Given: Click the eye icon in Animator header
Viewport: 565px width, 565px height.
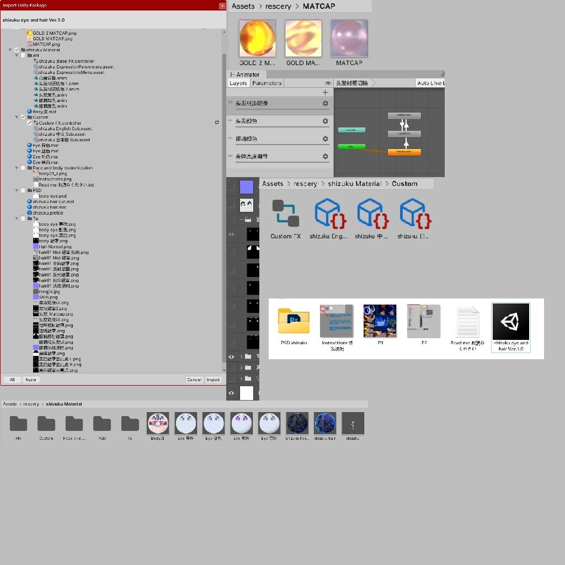Looking at the screenshot, I should (328, 83).
